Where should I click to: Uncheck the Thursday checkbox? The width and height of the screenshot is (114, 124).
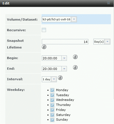pos(52,105)
